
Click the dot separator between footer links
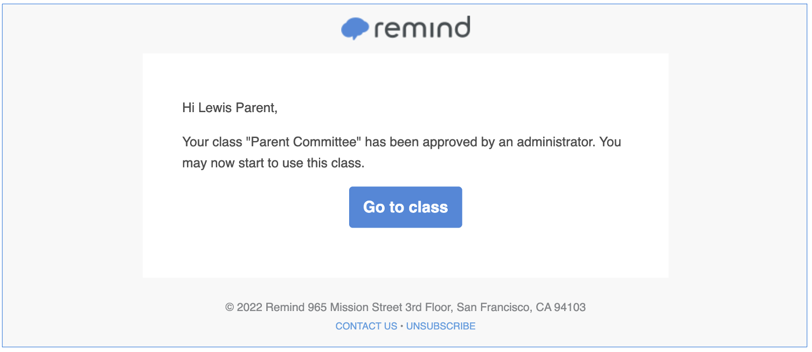(x=401, y=326)
